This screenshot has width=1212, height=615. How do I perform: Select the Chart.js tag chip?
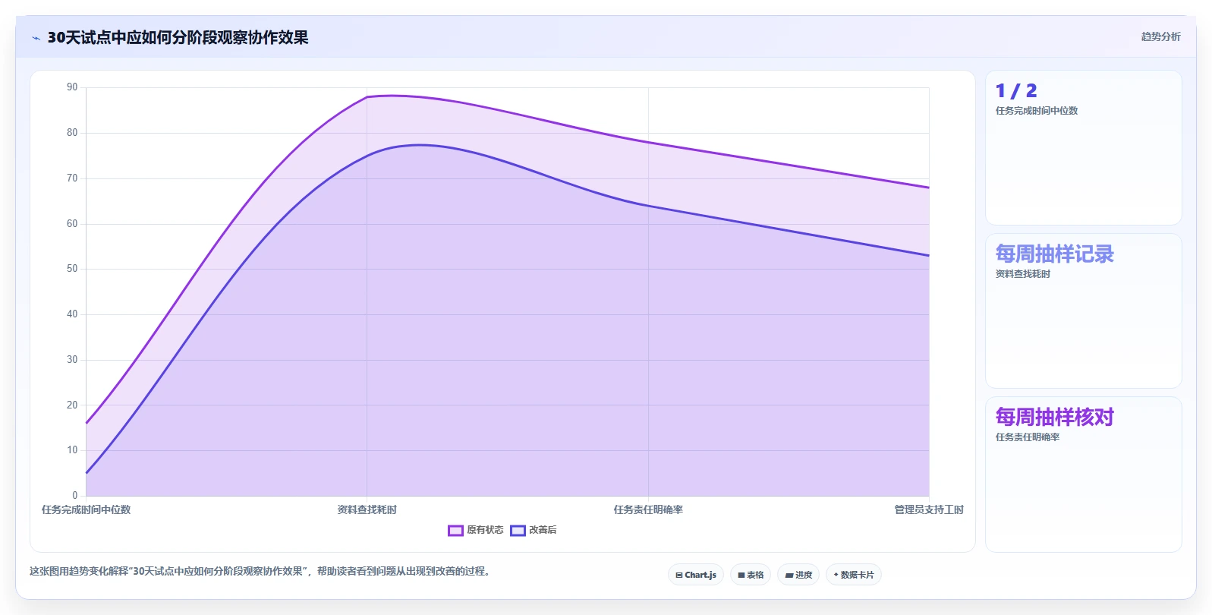tap(696, 575)
